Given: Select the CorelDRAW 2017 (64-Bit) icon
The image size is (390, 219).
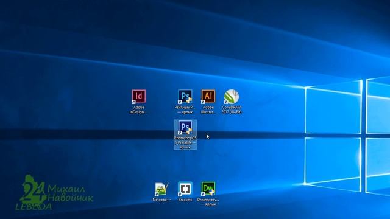Looking at the screenshot, I should 232,96.
